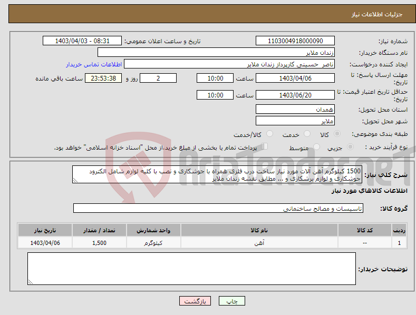Select the کالا/خدمت radio button
The image size is (416, 315).
point(269,134)
